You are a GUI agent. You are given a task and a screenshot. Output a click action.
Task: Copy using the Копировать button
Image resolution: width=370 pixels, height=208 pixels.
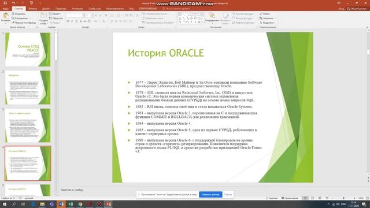pos(20,18)
